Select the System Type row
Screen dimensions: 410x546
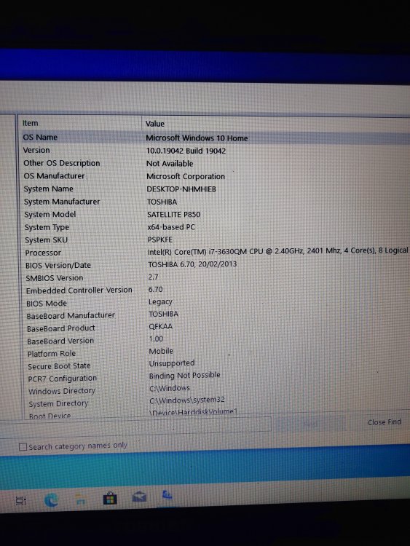[47, 227]
